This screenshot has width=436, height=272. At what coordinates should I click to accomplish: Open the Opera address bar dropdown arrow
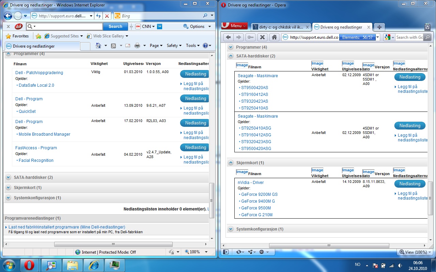tap(377, 37)
